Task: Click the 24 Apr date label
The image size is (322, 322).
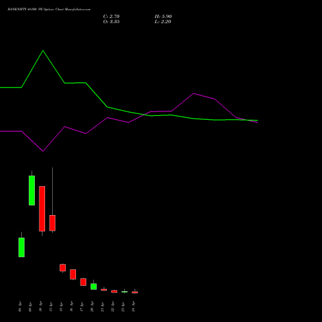Action: pyautogui.click(x=133, y=307)
